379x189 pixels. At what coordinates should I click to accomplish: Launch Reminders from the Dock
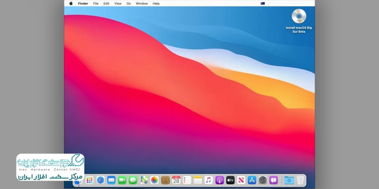pyautogui.click(x=187, y=180)
